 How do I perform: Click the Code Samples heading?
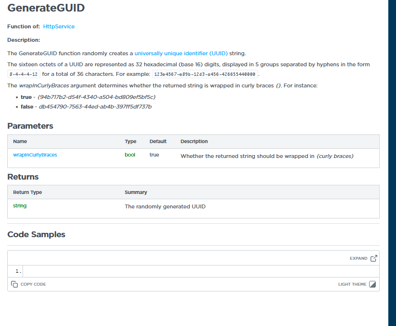(x=36, y=234)
